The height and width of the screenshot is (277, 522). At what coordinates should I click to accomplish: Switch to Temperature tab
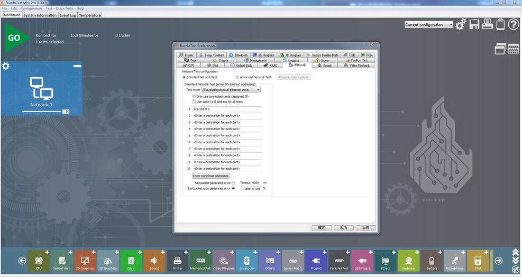click(90, 15)
